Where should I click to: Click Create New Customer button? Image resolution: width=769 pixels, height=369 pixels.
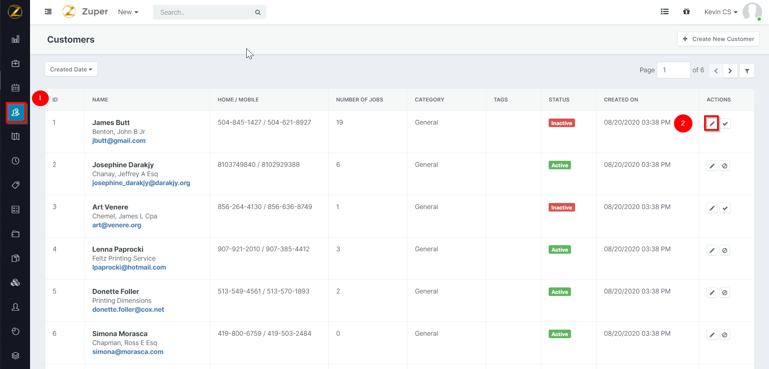(x=718, y=39)
